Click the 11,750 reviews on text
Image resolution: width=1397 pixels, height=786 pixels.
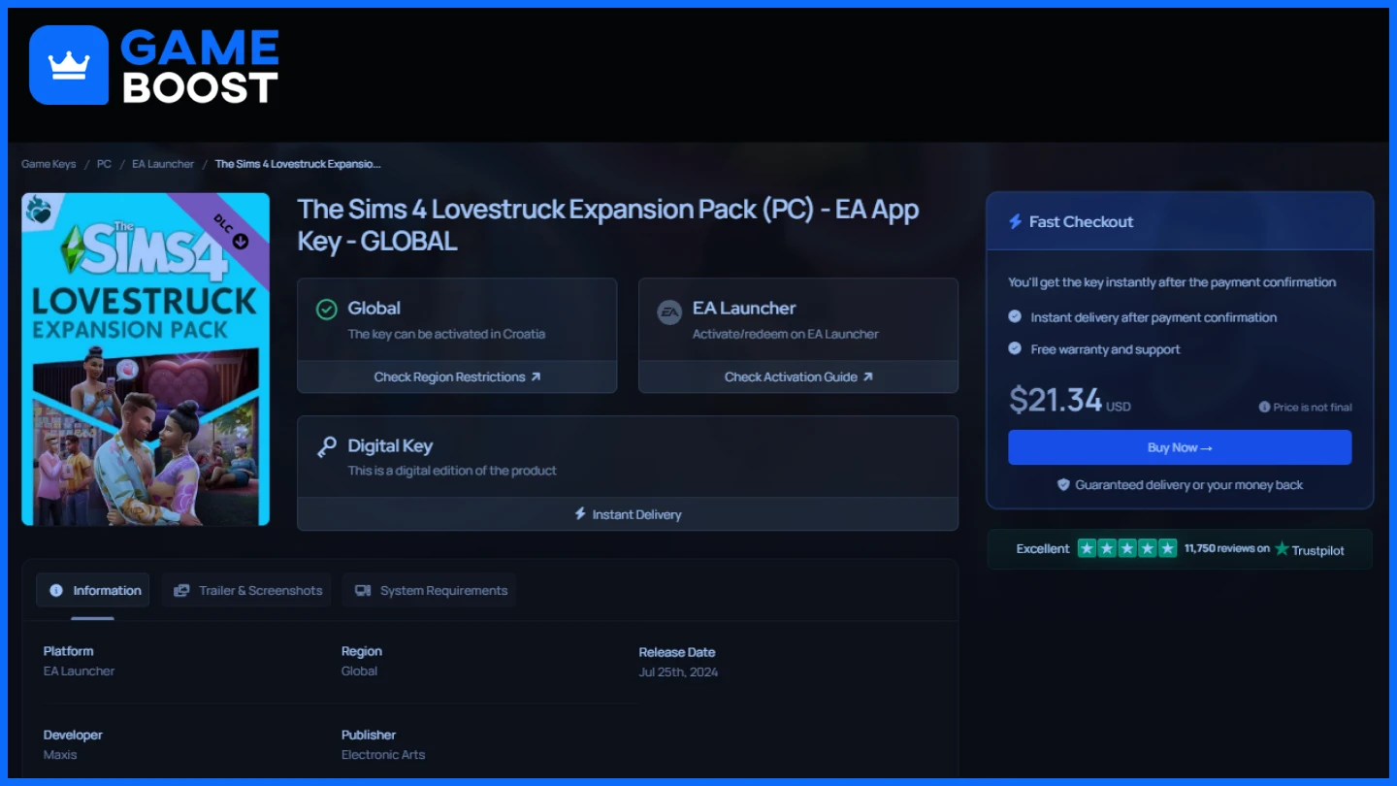pyautogui.click(x=1227, y=548)
